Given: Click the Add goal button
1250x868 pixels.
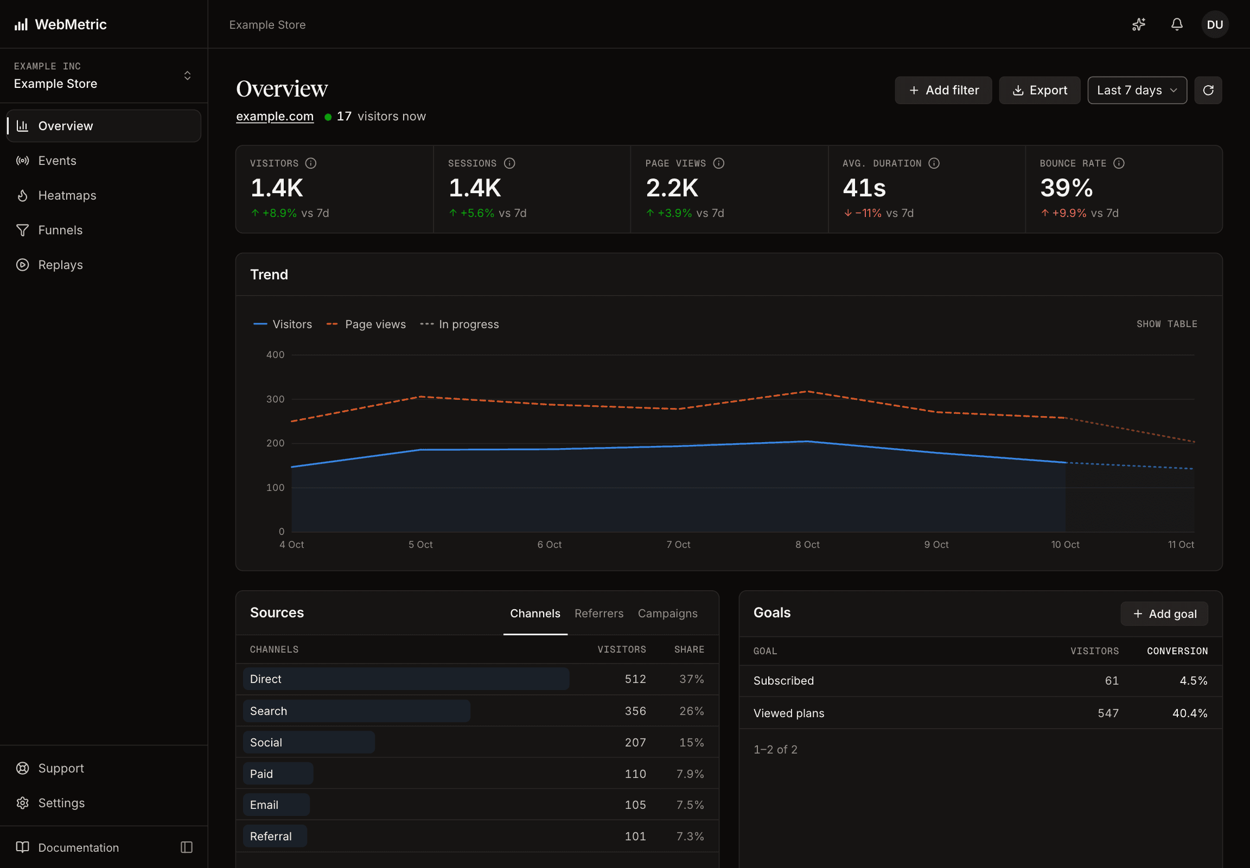Looking at the screenshot, I should pos(1164,614).
